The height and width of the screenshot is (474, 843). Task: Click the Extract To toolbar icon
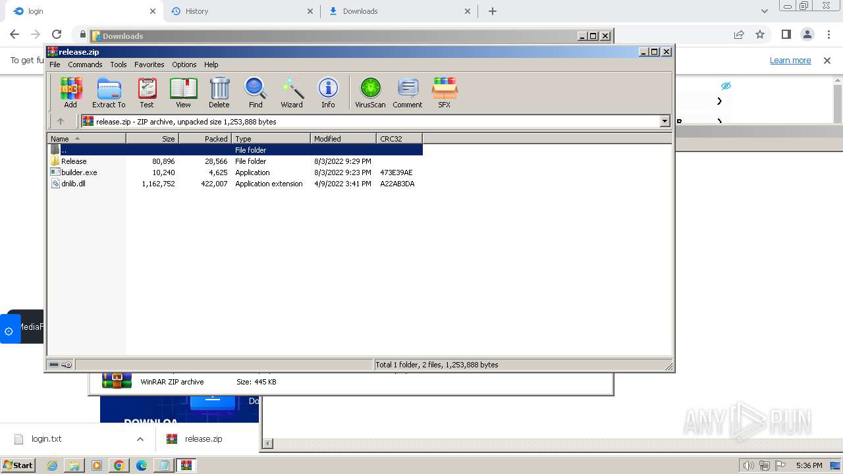(109, 92)
